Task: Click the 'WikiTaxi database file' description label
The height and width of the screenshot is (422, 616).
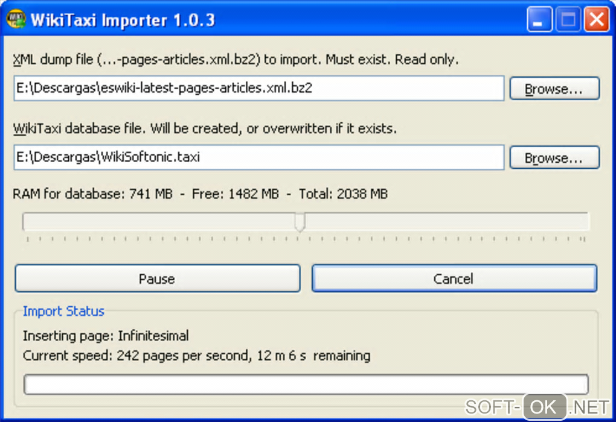Action: (x=205, y=128)
